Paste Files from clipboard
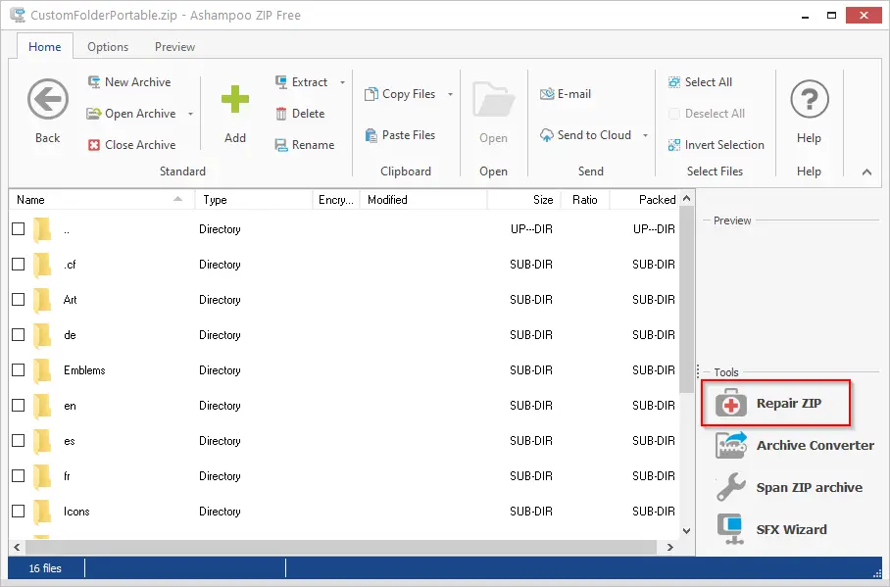The height and width of the screenshot is (587, 890). (400, 135)
